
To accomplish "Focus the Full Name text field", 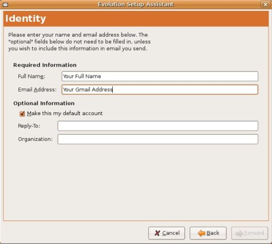I will tap(160, 76).
